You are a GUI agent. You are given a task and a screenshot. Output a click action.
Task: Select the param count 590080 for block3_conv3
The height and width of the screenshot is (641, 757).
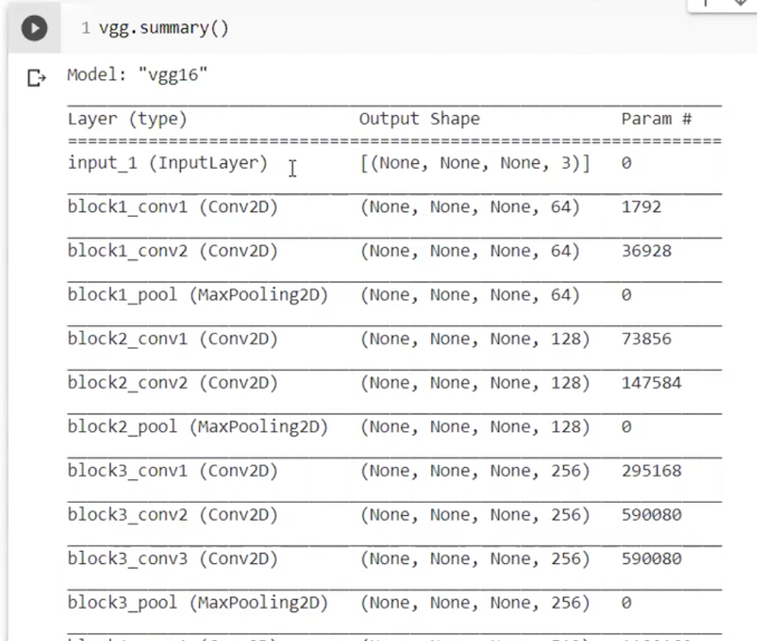tap(651, 559)
